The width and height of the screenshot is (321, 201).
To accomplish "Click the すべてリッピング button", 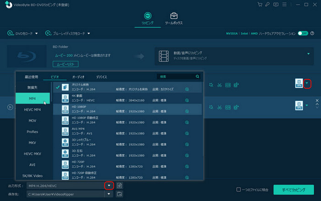I will [293, 190].
